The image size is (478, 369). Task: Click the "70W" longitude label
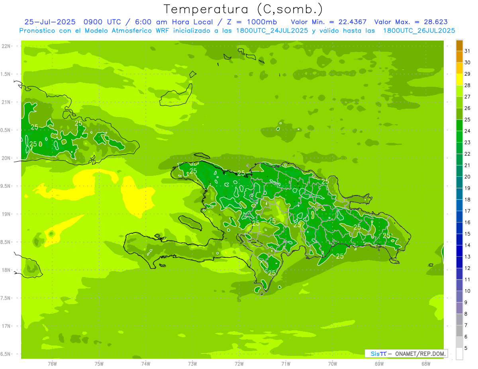pyautogui.click(x=333, y=364)
